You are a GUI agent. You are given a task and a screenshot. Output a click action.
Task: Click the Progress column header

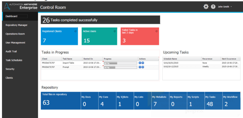(x=120, y=59)
